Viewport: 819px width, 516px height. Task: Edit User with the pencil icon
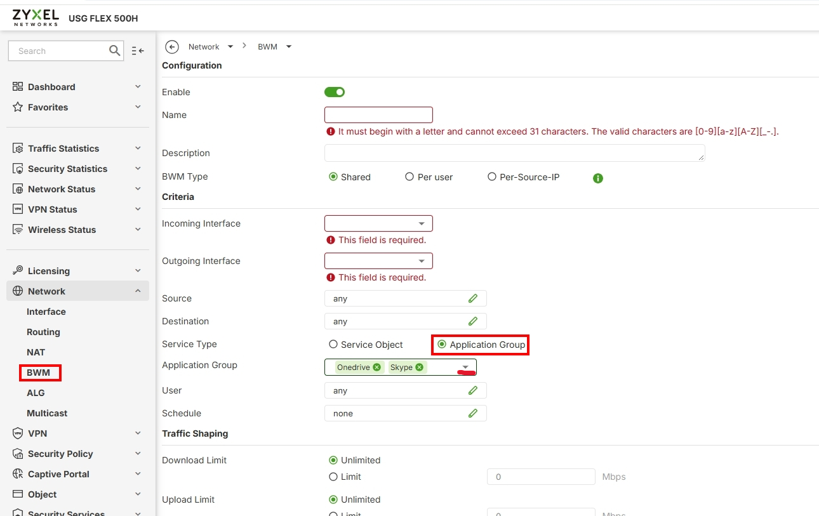click(x=473, y=390)
